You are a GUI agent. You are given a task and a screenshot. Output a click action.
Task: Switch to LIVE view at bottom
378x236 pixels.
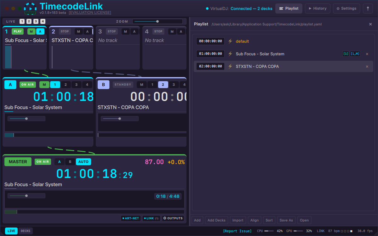coord(11,231)
